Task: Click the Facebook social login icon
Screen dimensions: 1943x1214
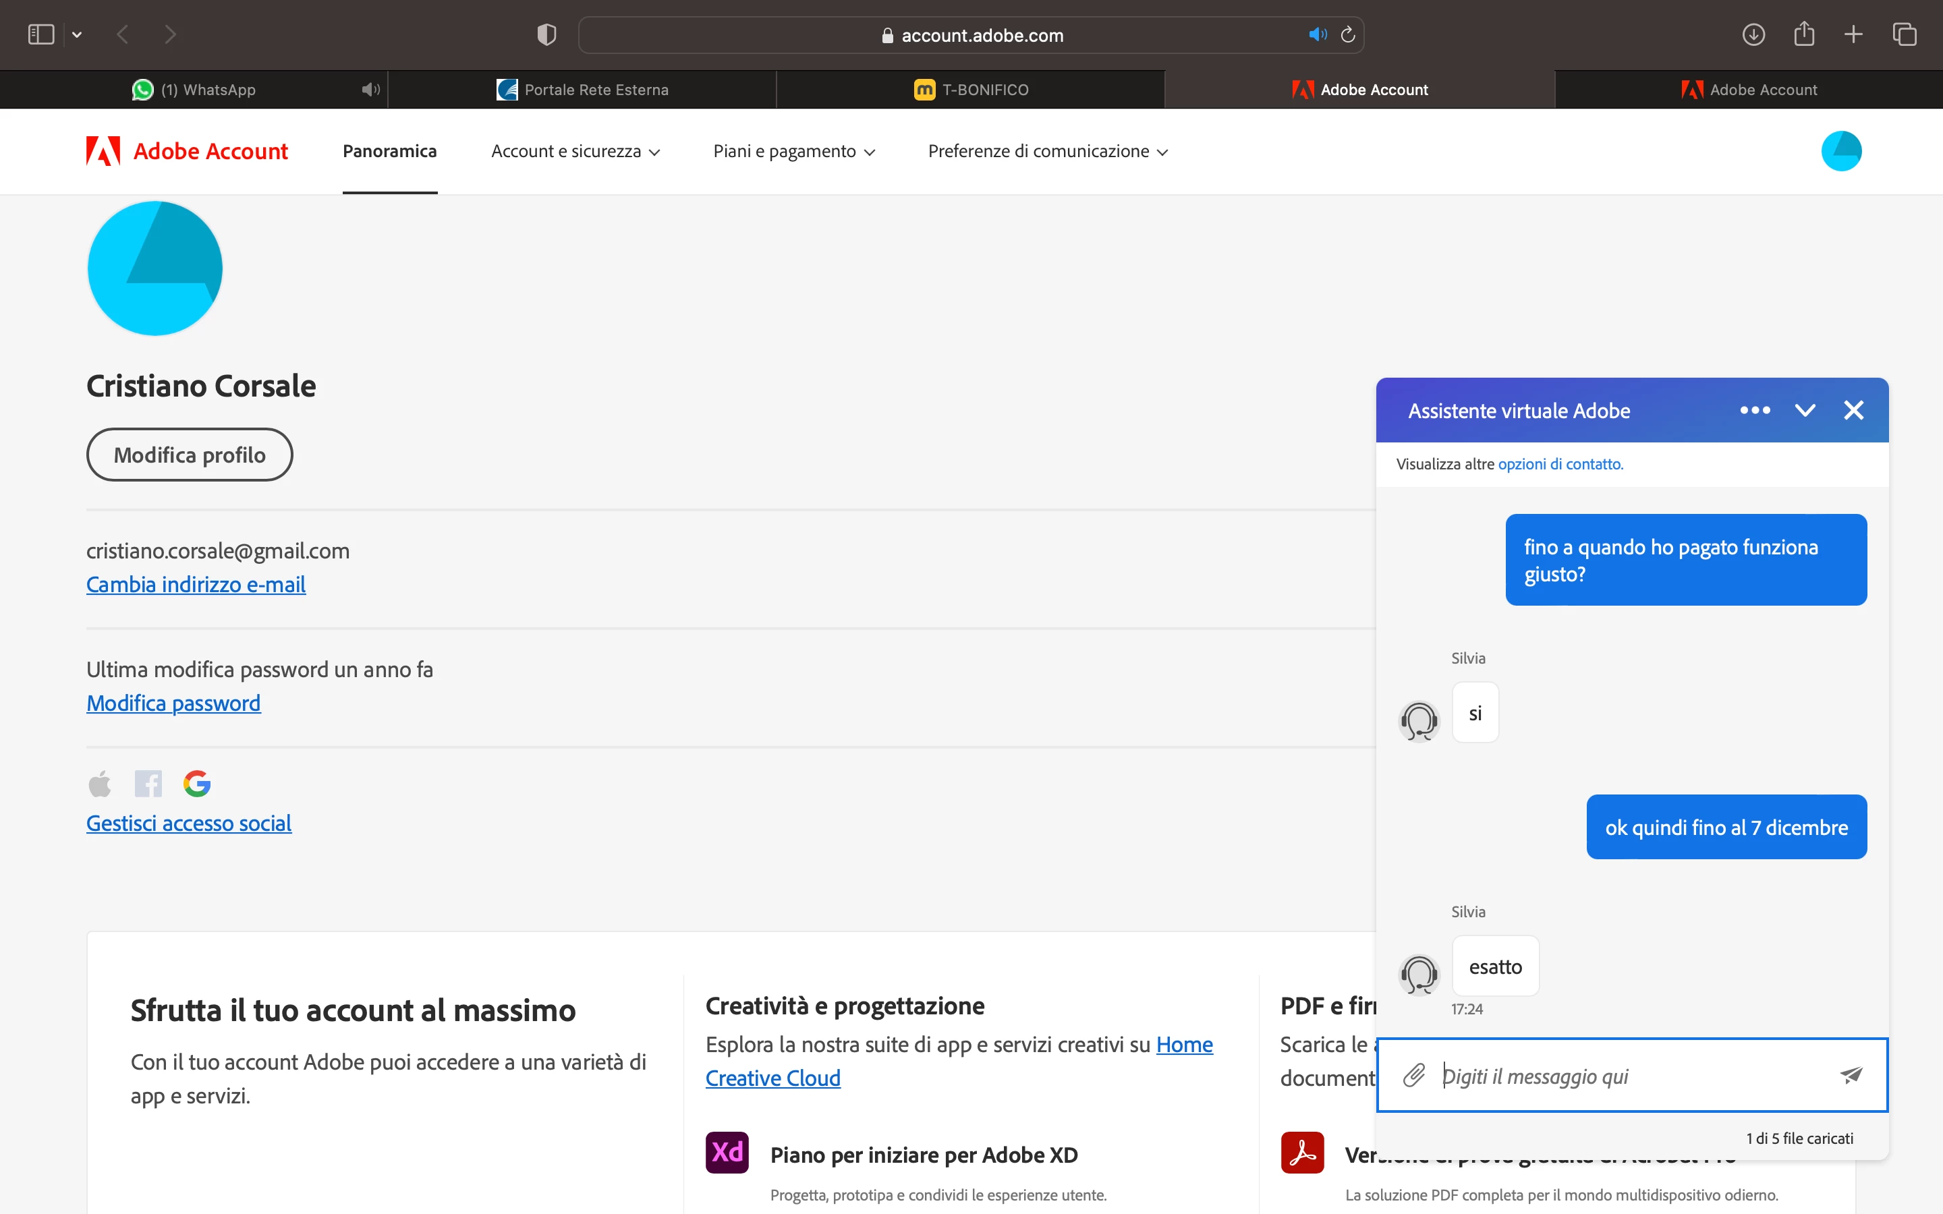Action: click(148, 783)
